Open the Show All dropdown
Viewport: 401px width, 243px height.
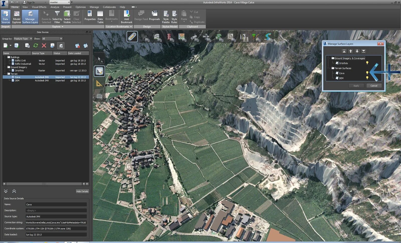(x=52, y=39)
